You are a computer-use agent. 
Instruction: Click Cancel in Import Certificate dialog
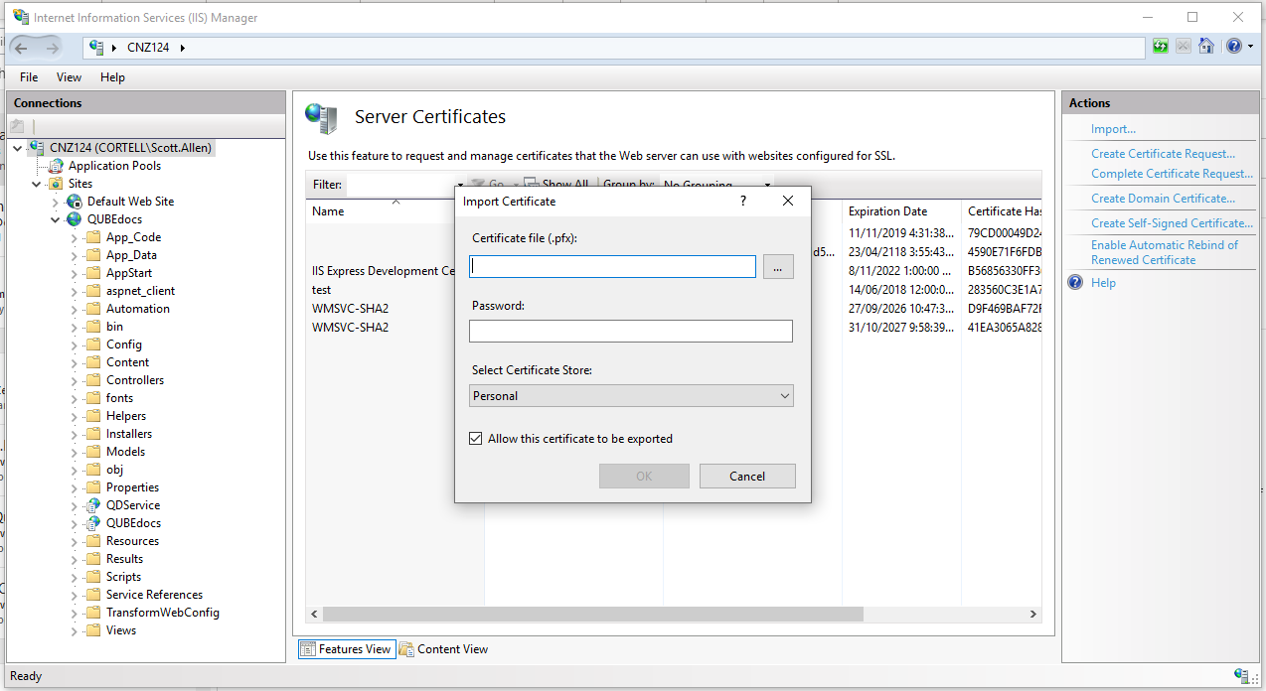click(x=747, y=477)
